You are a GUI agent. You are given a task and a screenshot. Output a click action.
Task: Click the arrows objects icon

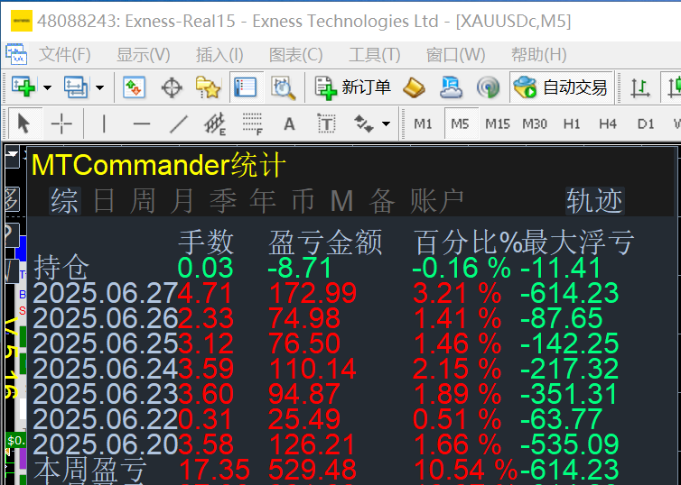[363, 124]
